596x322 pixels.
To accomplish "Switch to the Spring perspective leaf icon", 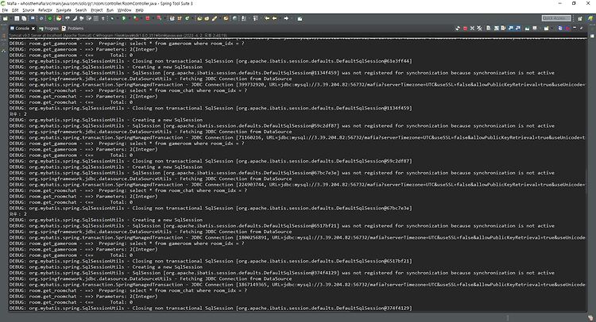I will coord(590,18).
